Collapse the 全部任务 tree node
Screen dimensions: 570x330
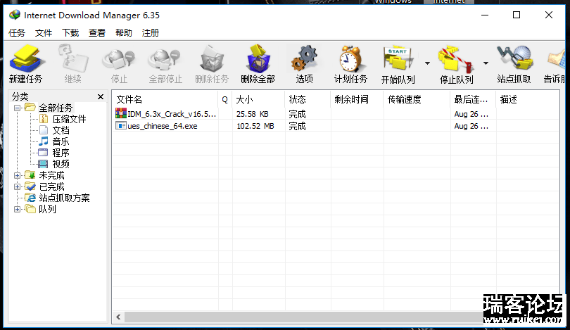pos(17,108)
